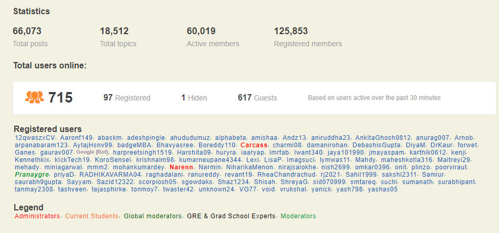The width and height of the screenshot is (499, 233).
Task: Click username 12qwaszxCV in registered users
Action: (x=35, y=137)
